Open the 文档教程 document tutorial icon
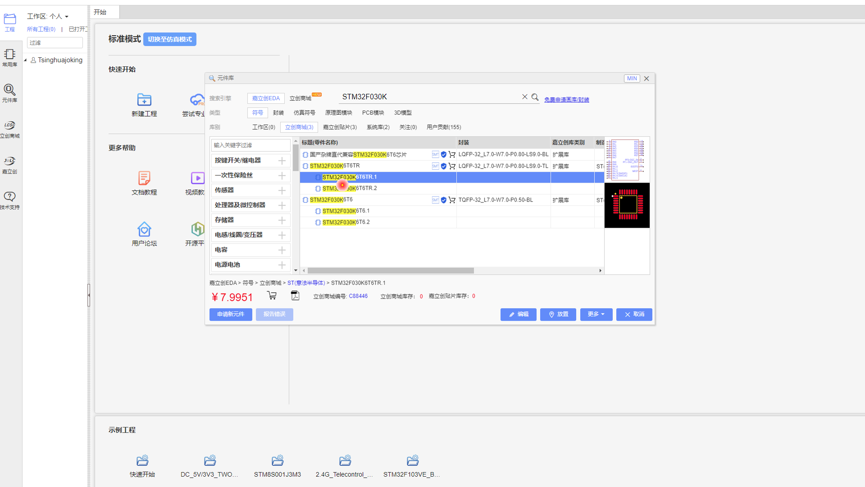 tap(144, 178)
